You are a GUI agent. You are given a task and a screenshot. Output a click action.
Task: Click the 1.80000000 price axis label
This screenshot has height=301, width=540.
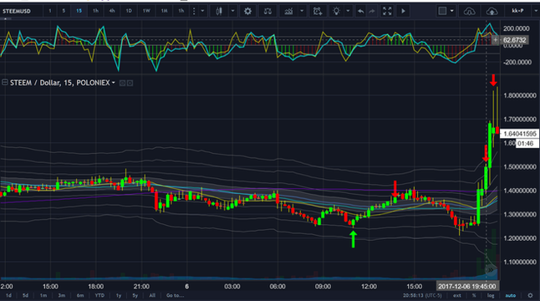pos(520,95)
